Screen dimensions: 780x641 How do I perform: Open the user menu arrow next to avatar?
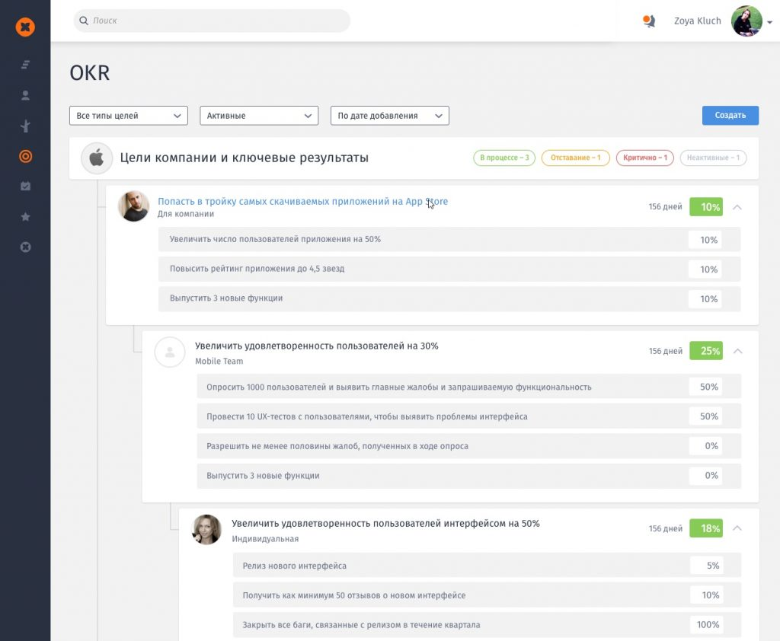[769, 22]
